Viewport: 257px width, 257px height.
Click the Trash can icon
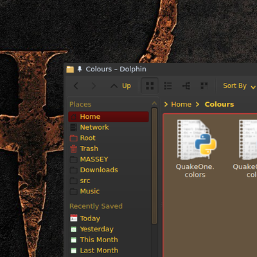coord(73,148)
